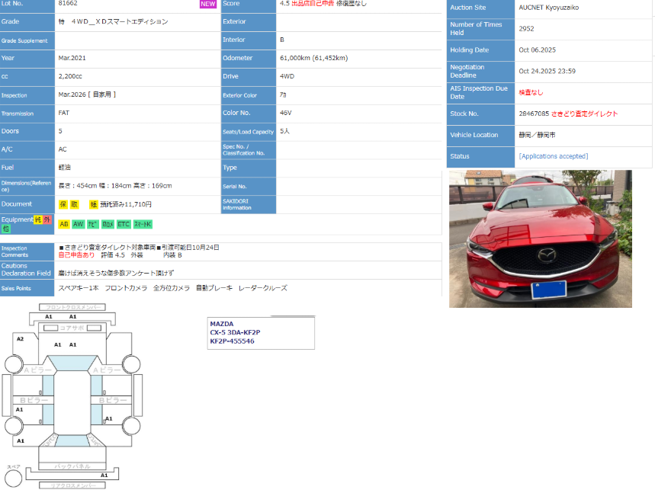Click the AB airbag equipment badge
This screenshot has height=493, width=655.
click(x=64, y=224)
